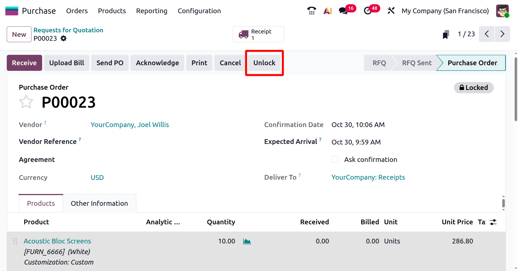
Task: Toggle the bookmark pin for this record
Action: pos(446,34)
